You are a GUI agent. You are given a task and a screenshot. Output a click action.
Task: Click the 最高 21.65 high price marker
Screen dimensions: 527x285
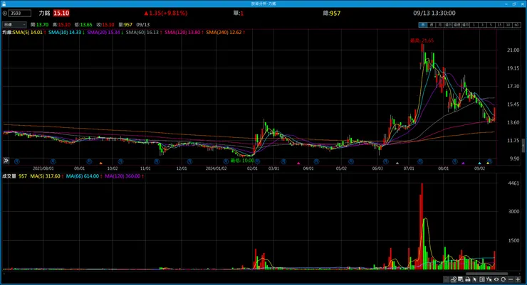(422, 41)
